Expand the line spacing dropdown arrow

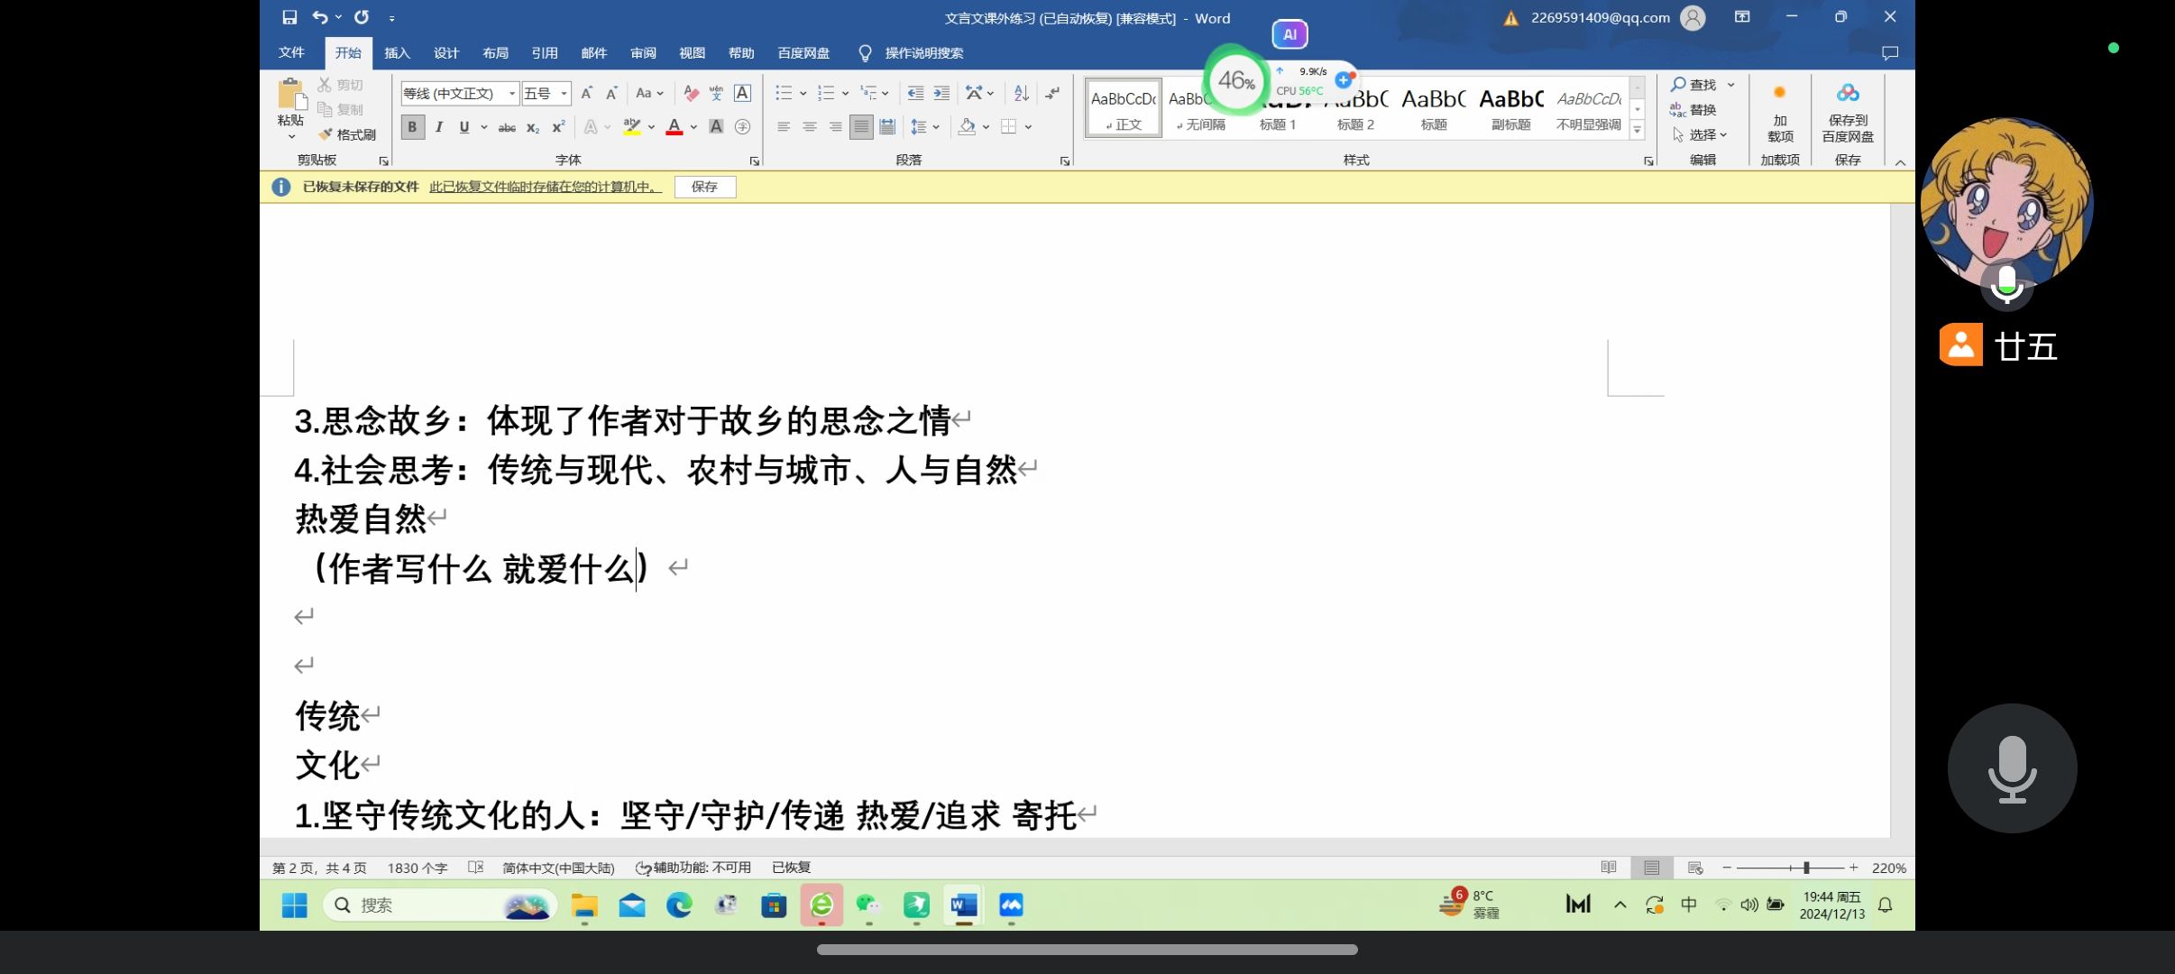coord(937,127)
